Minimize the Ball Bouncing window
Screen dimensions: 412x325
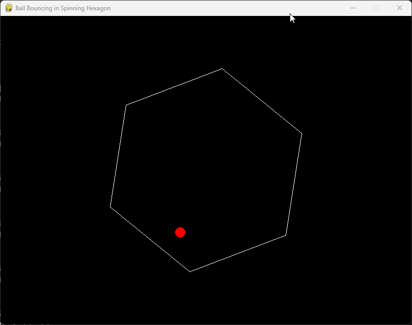[353, 8]
